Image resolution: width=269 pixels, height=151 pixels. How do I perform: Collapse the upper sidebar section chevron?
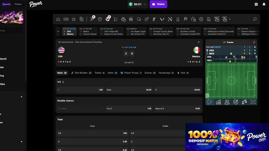point(21,97)
